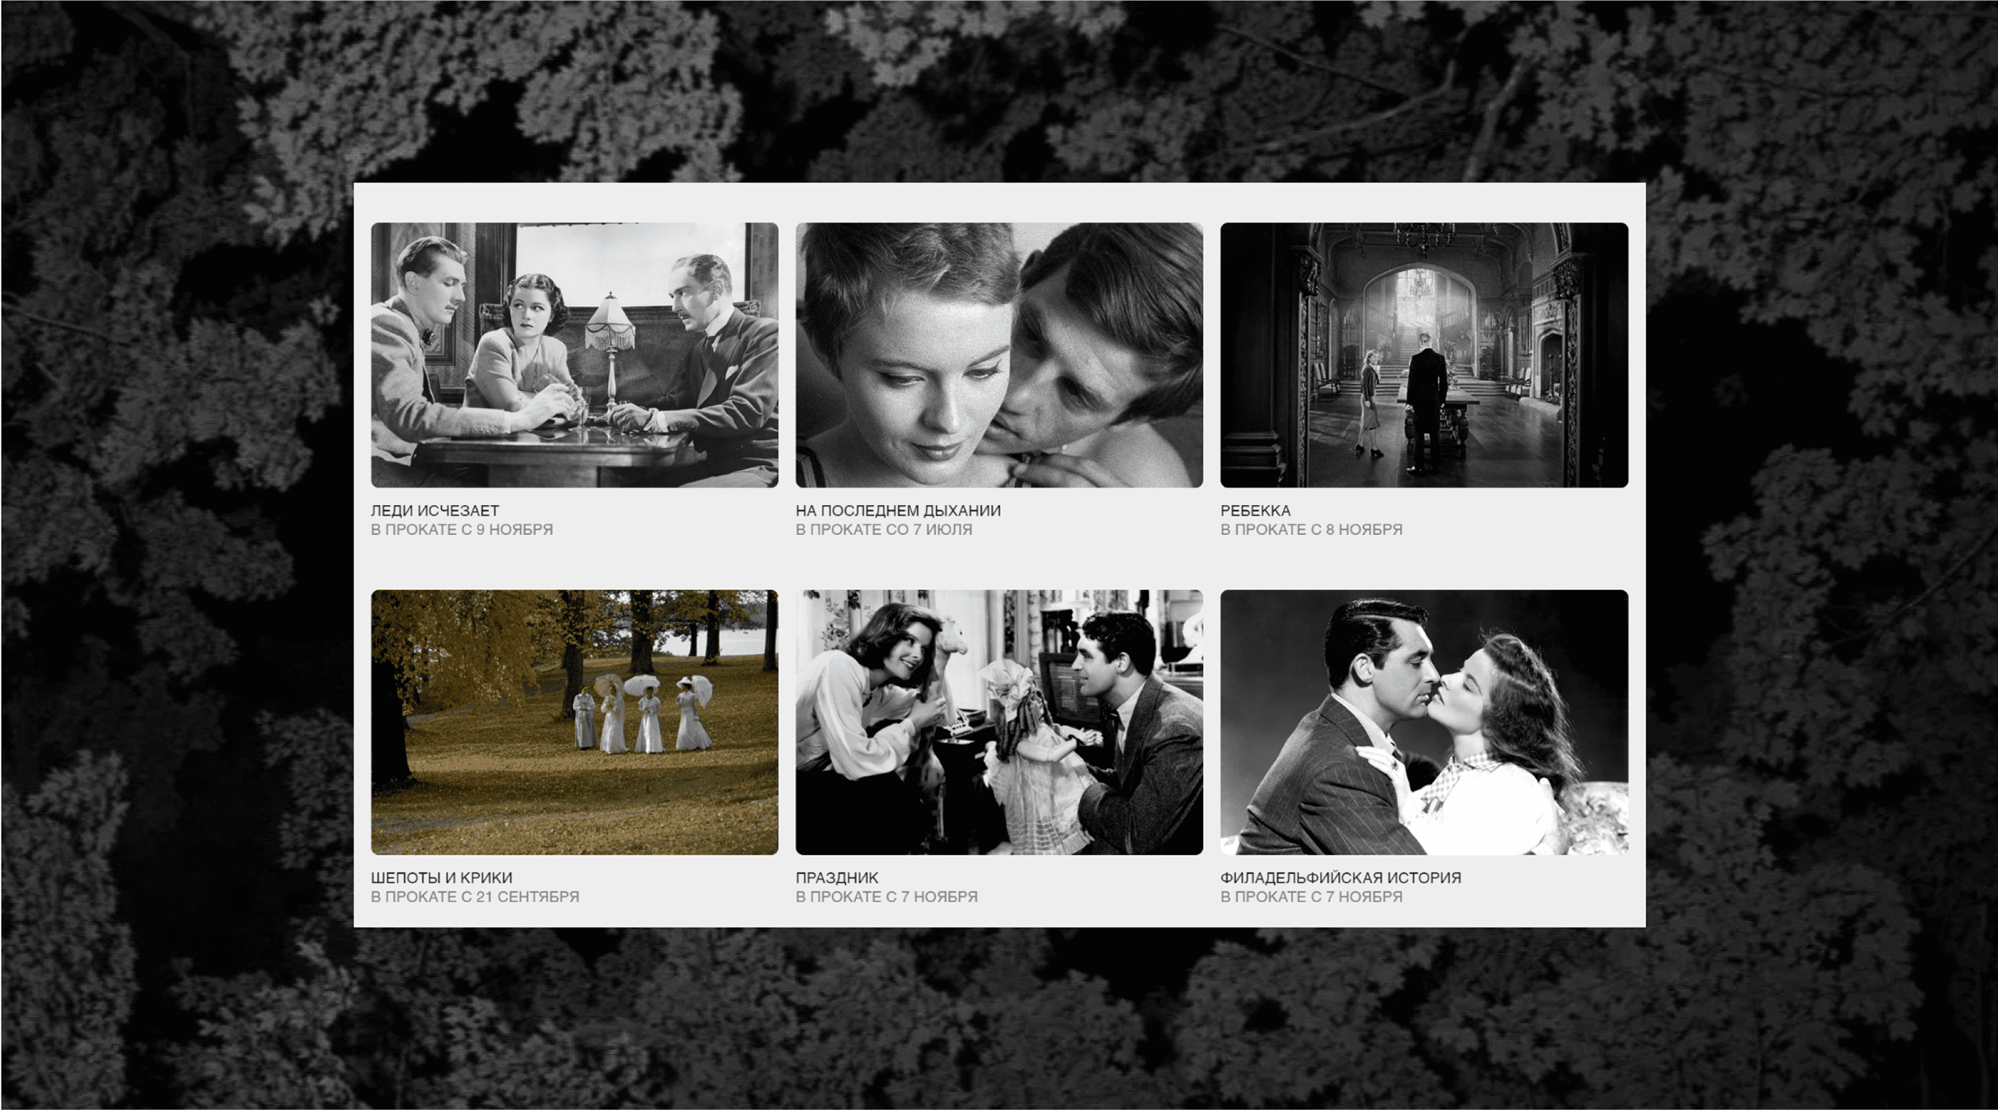Screen dimensions: 1998x1110
Task: Select the Ребекка movie image
Action: tap(1424, 355)
